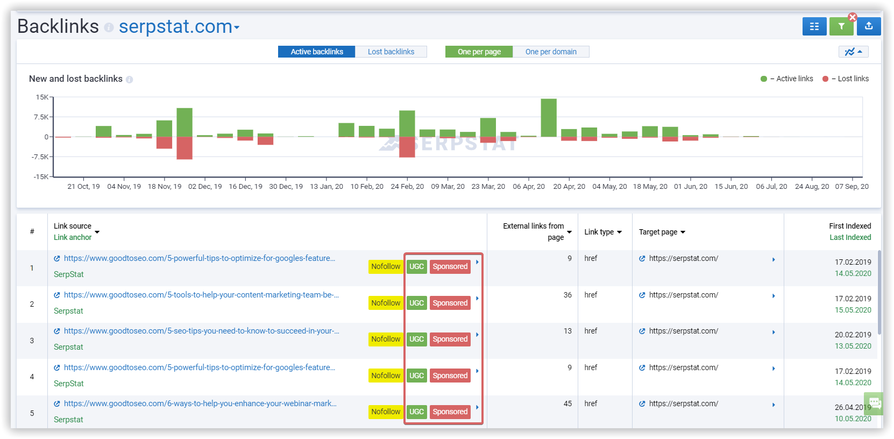The width and height of the screenshot is (894, 439).
Task: Open row 2 content-marketing-team link
Action: click(x=201, y=295)
